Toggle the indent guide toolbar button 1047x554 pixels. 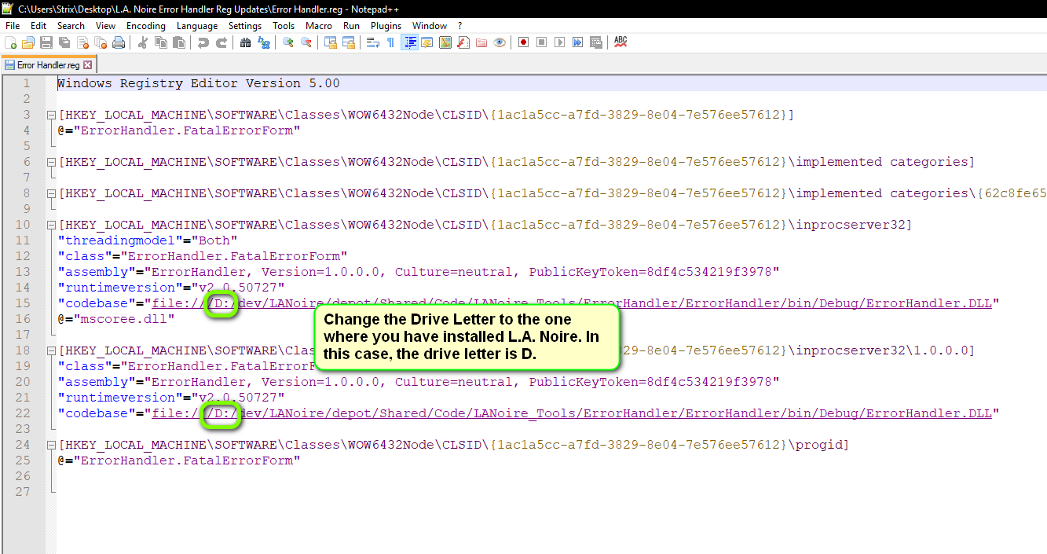[x=409, y=42]
